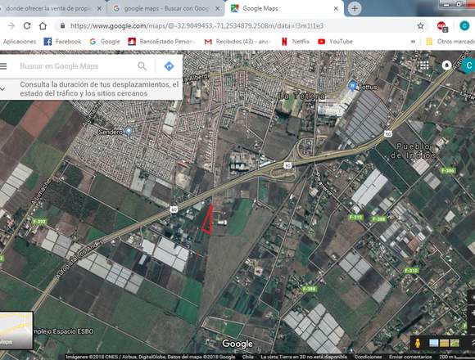Click the Chile link in the footer
Image resolution: width=475 pixels, height=360 pixels.
[x=248, y=357]
